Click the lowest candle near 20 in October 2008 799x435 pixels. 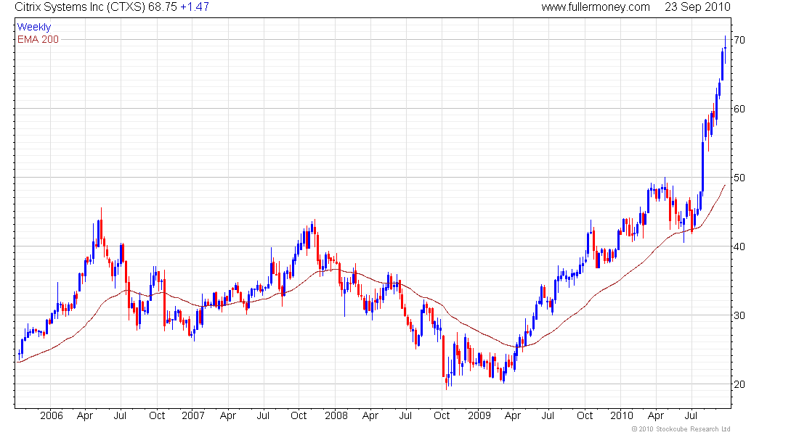[447, 381]
